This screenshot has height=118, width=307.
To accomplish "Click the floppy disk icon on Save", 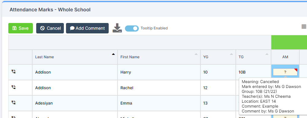I will click(x=14, y=28).
